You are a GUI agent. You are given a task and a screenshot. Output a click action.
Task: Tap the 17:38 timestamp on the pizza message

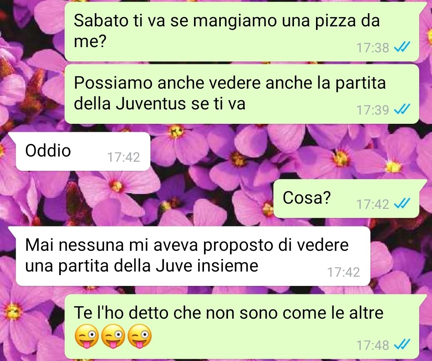[x=372, y=48]
